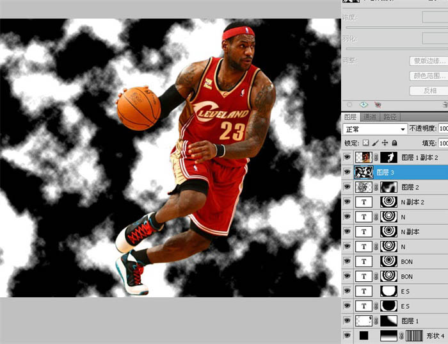The width and height of the screenshot is (448, 344).
Task: Select the mask thumbnail of 图层 1
Action: tap(389, 321)
